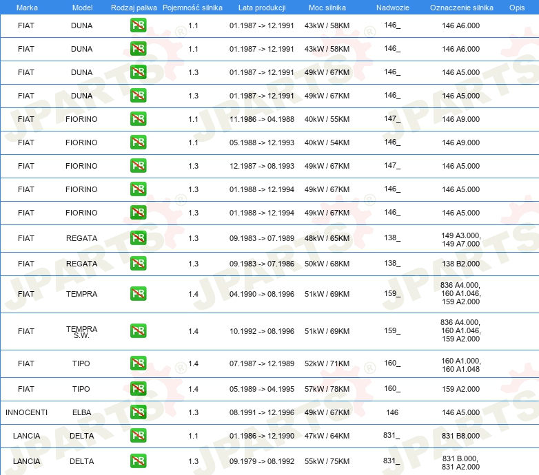Viewport: 539px width, 475px height.
Task: Click the Opis column header
Action: tap(517, 8)
